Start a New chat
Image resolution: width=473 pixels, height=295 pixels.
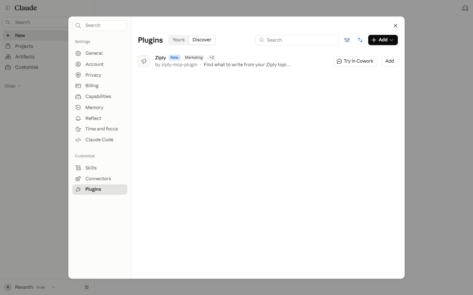pyautogui.click(x=35, y=35)
